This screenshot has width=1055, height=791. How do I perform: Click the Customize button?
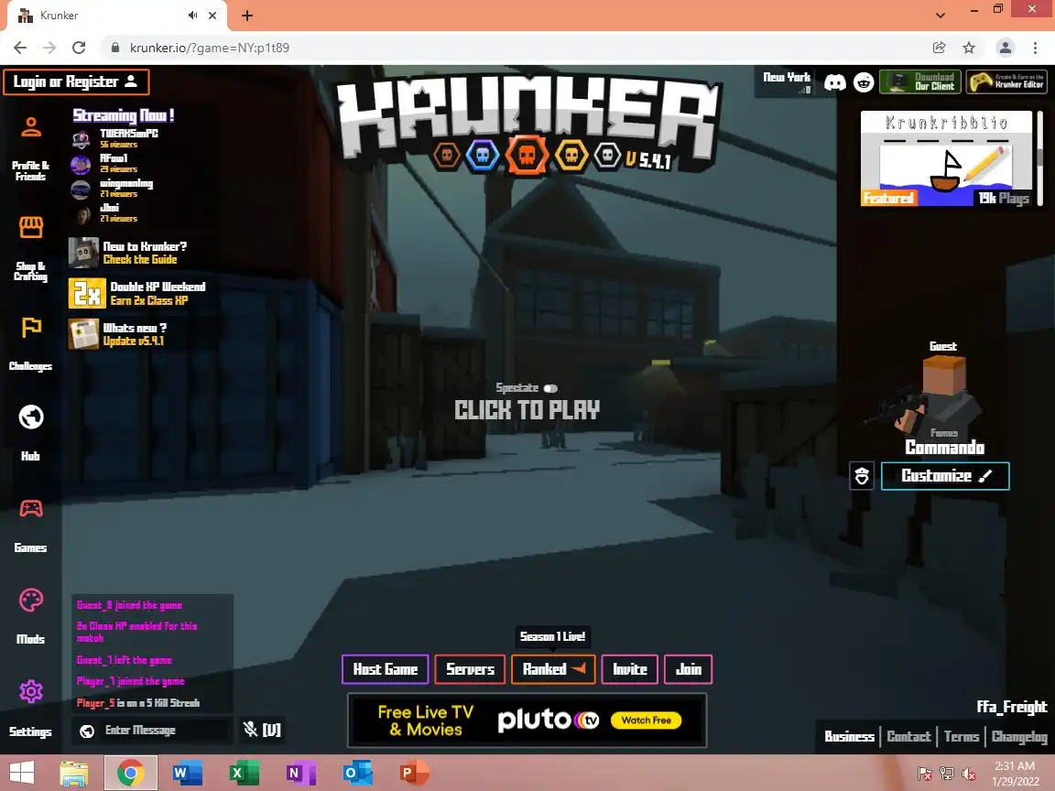pos(945,476)
